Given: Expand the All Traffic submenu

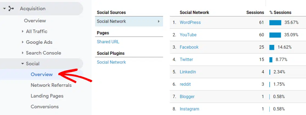Looking at the screenshot, I should (22, 31).
